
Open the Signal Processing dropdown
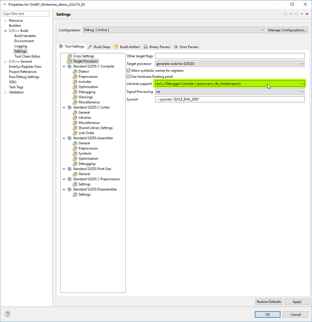(230, 92)
